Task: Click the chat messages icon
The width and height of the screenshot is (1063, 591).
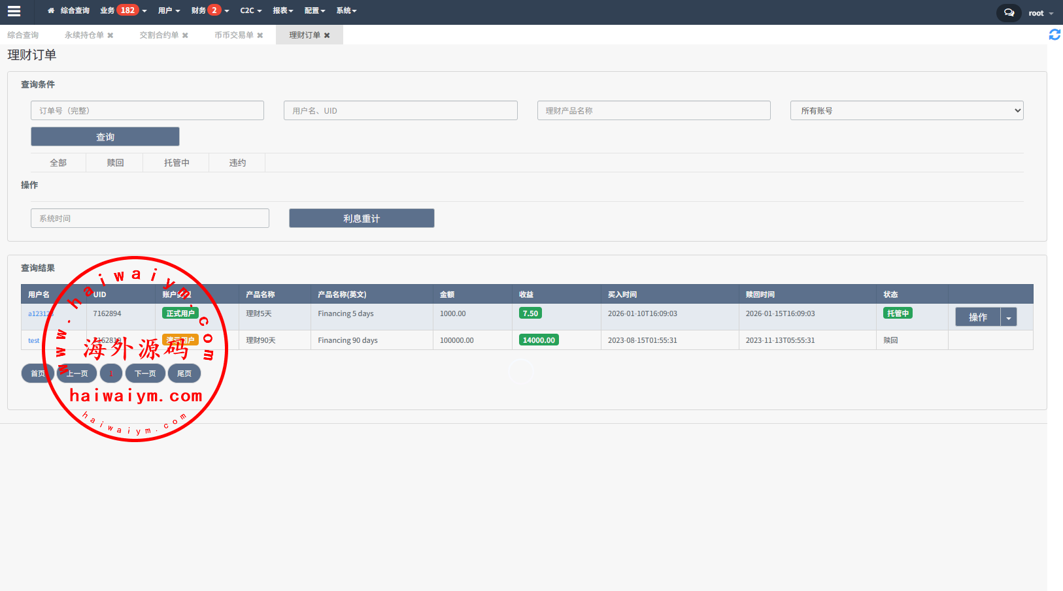Action: [x=1009, y=13]
